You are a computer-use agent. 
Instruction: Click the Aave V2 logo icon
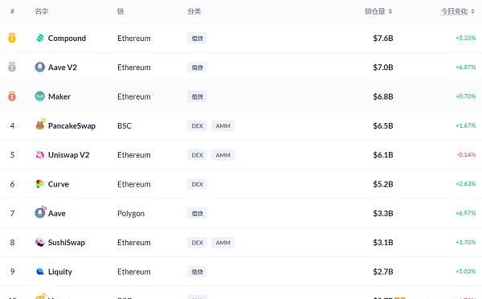pos(40,67)
